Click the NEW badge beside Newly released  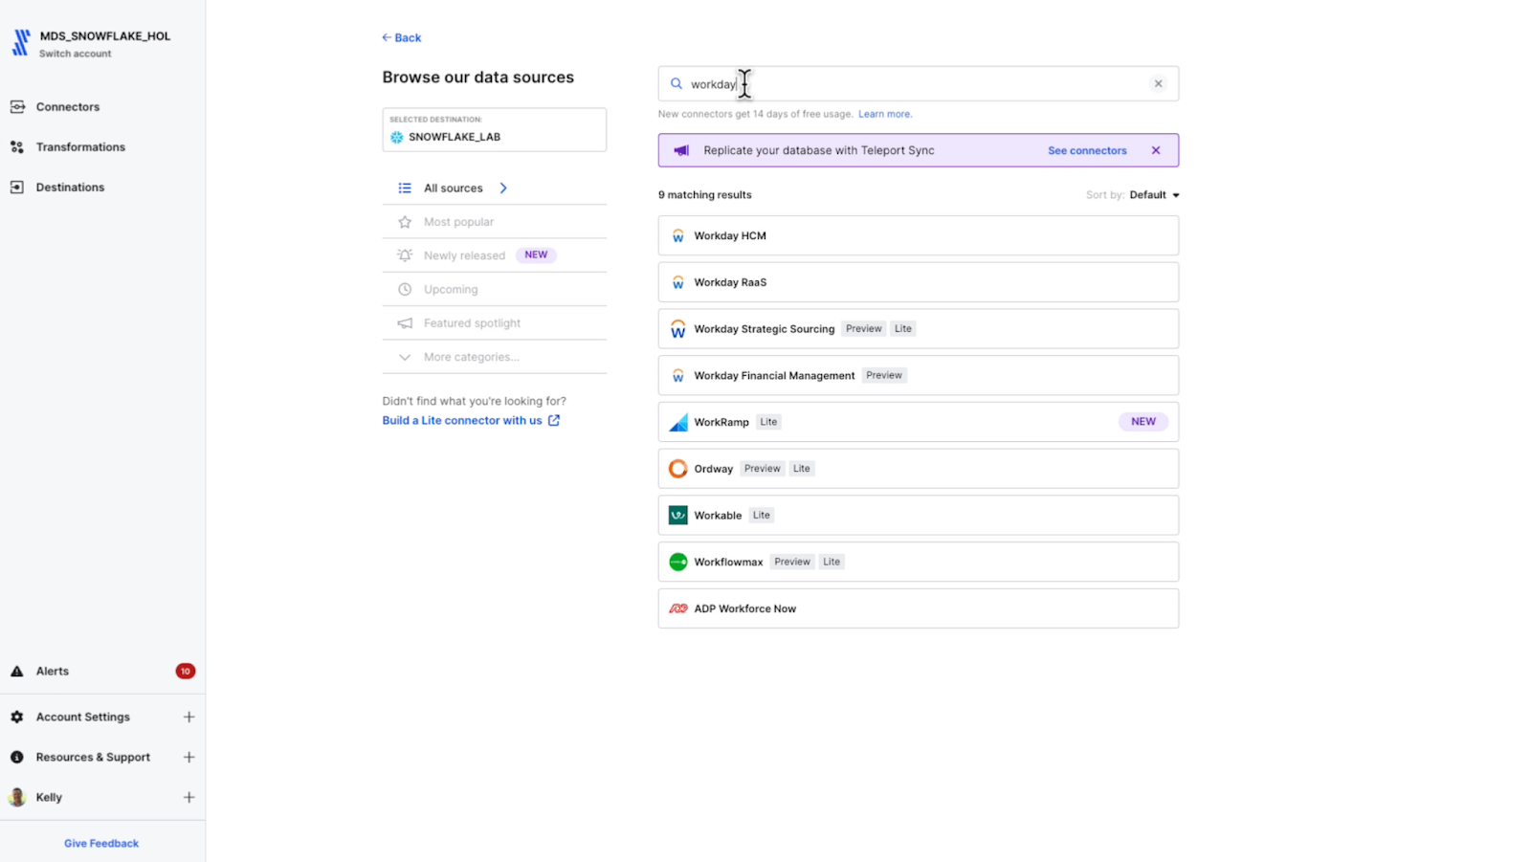tap(536, 255)
